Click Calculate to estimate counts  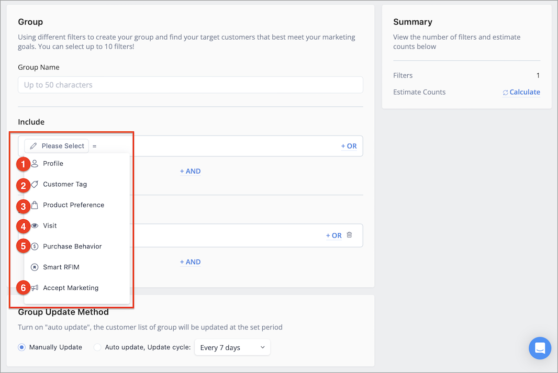click(x=524, y=92)
